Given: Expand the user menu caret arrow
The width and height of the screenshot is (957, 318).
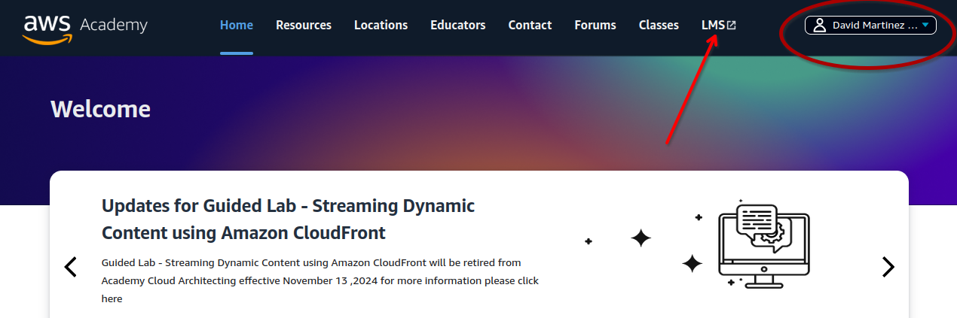Looking at the screenshot, I should point(925,25).
